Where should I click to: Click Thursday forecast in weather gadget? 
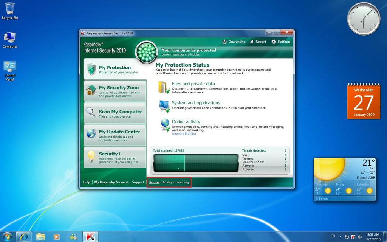324,189
